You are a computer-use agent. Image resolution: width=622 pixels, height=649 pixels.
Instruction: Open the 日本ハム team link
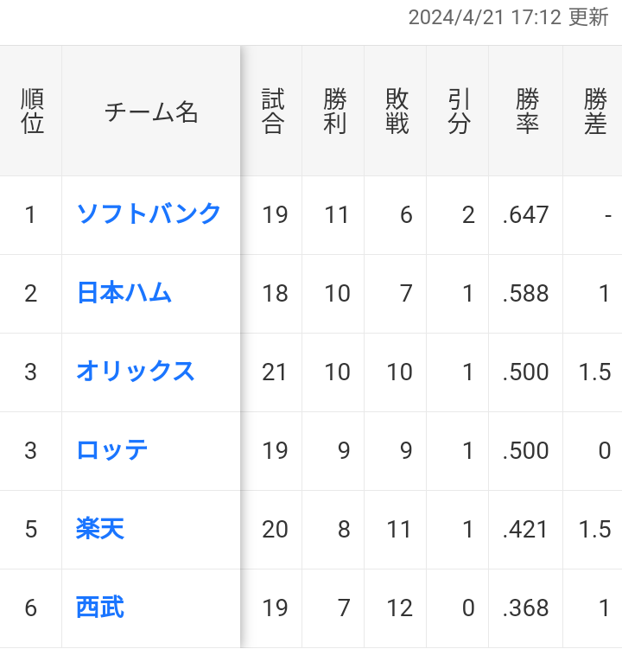pos(124,293)
